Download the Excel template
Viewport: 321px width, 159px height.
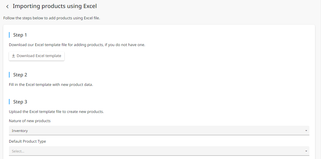37,56
